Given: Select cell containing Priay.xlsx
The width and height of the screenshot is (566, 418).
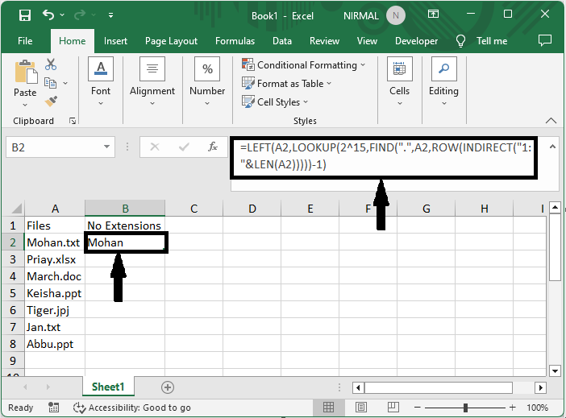Looking at the screenshot, I should (55, 259).
